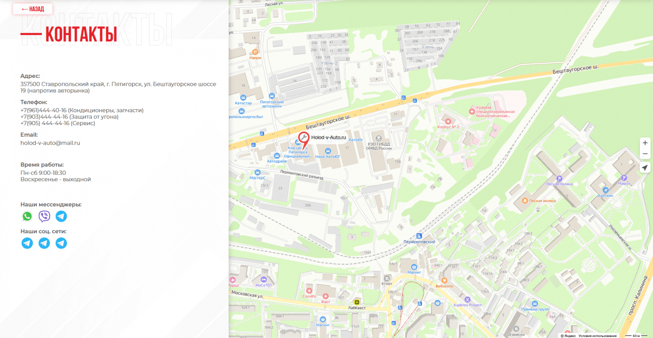Viewport: 653px width, 338px height.
Task: Open the WhatsApp messenger icon
Action: (27, 216)
